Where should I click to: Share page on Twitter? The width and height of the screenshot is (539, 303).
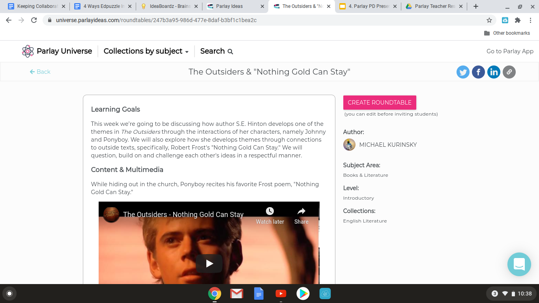[463, 72]
